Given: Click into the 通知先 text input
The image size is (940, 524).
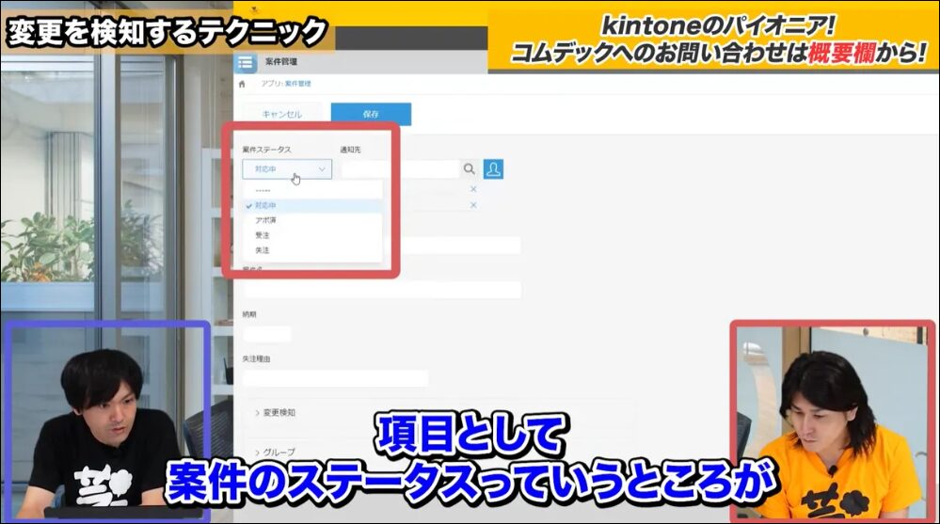Looking at the screenshot, I should (399, 169).
